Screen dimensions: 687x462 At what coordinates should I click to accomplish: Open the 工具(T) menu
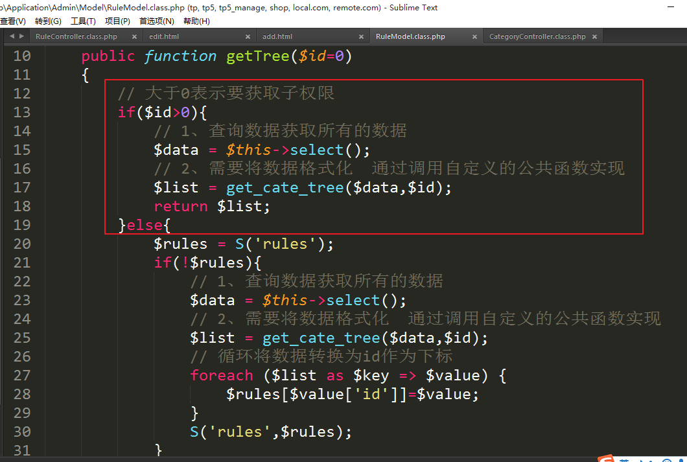point(83,21)
